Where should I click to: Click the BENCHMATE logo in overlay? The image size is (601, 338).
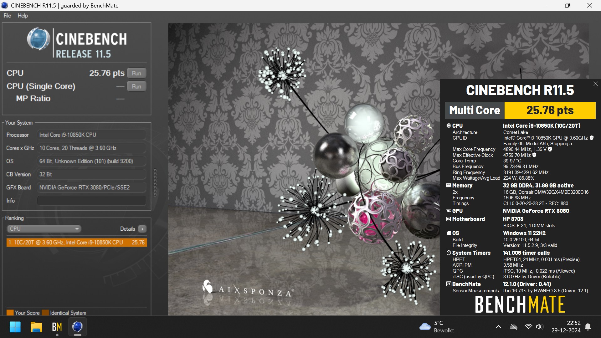click(520, 305)
